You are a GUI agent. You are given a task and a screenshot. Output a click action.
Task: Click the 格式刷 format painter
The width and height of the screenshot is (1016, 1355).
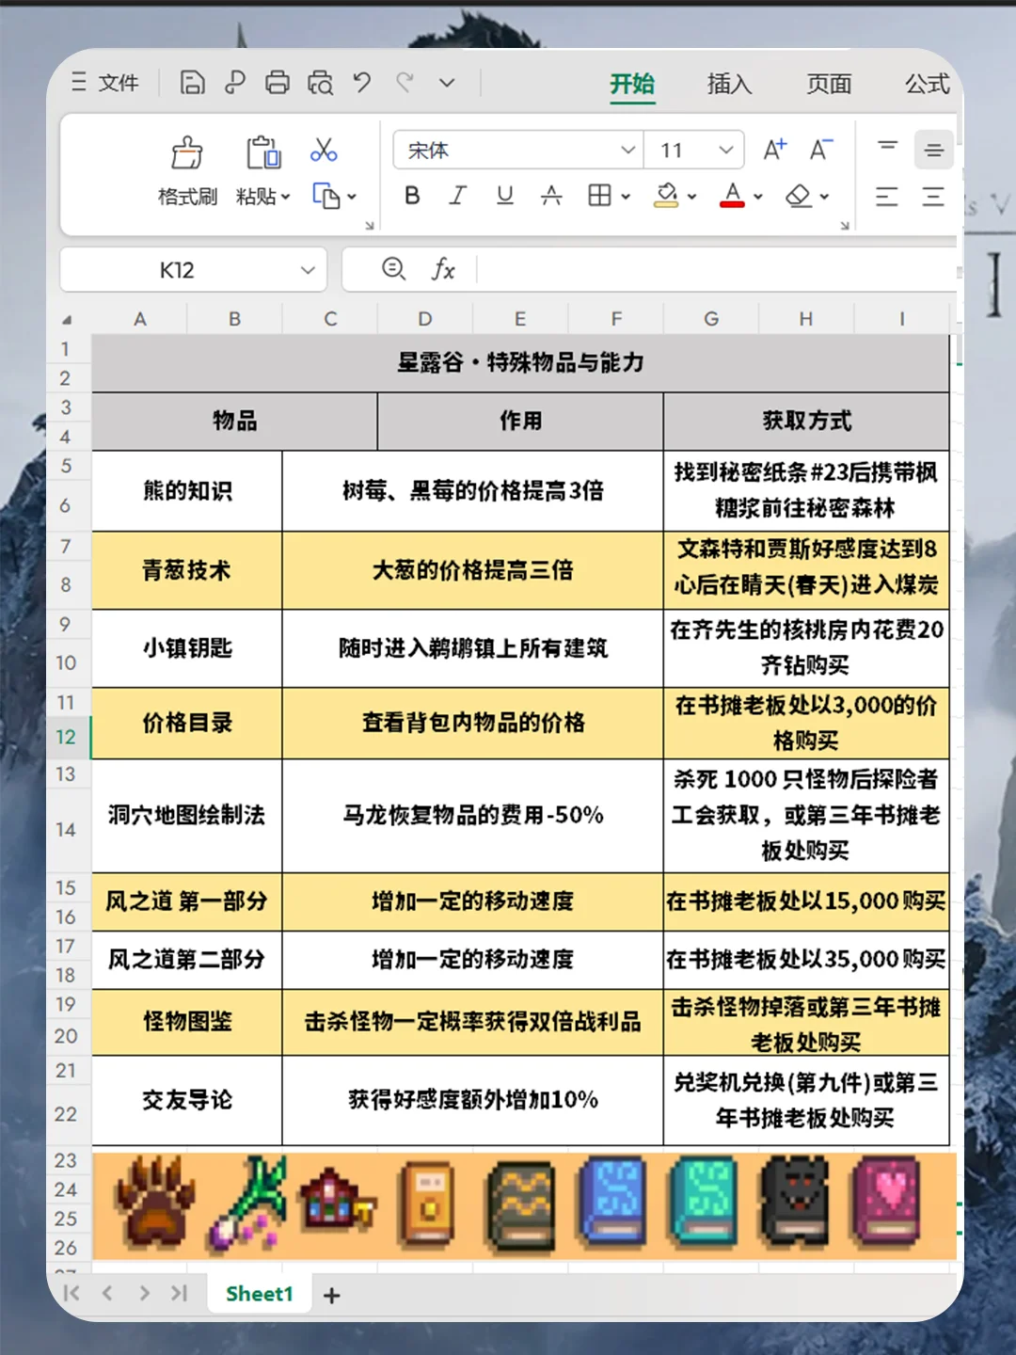(187, 172)
